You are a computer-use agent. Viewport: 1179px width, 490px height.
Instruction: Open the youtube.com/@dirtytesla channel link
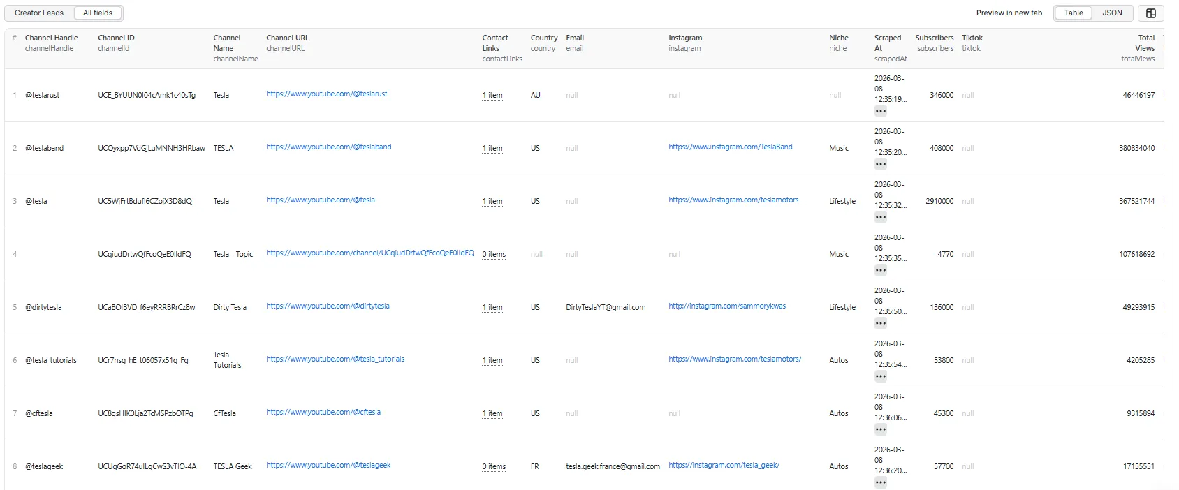point(328,306)
